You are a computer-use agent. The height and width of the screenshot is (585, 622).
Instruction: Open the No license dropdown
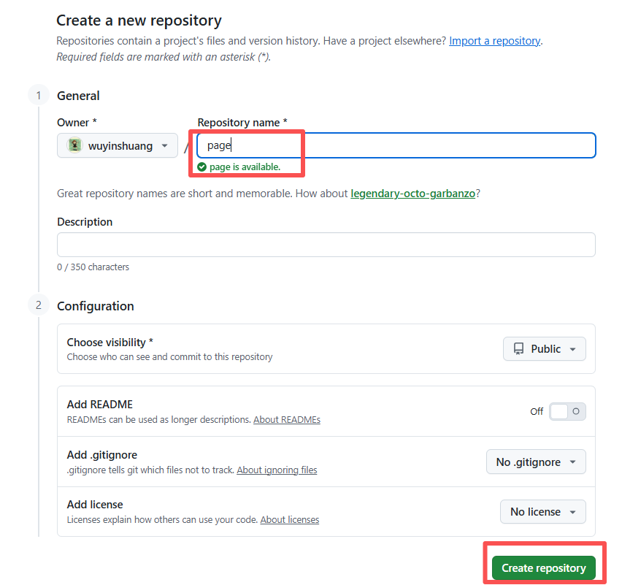542,512
